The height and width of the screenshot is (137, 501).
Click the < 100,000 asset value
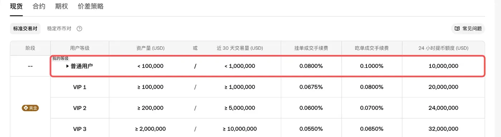pyautogui.click(x=150, y=66)
